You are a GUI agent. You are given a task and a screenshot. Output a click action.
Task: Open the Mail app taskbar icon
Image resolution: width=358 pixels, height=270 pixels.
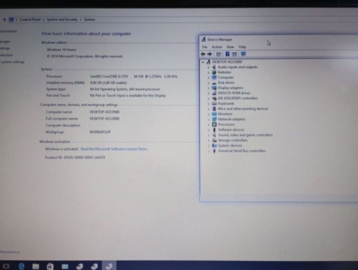65,267
